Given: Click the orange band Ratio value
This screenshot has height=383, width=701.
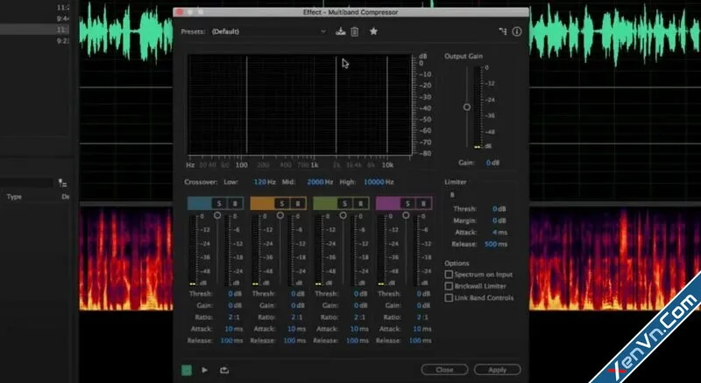Looking at the screenshot, I should click(x=297, y=317).
